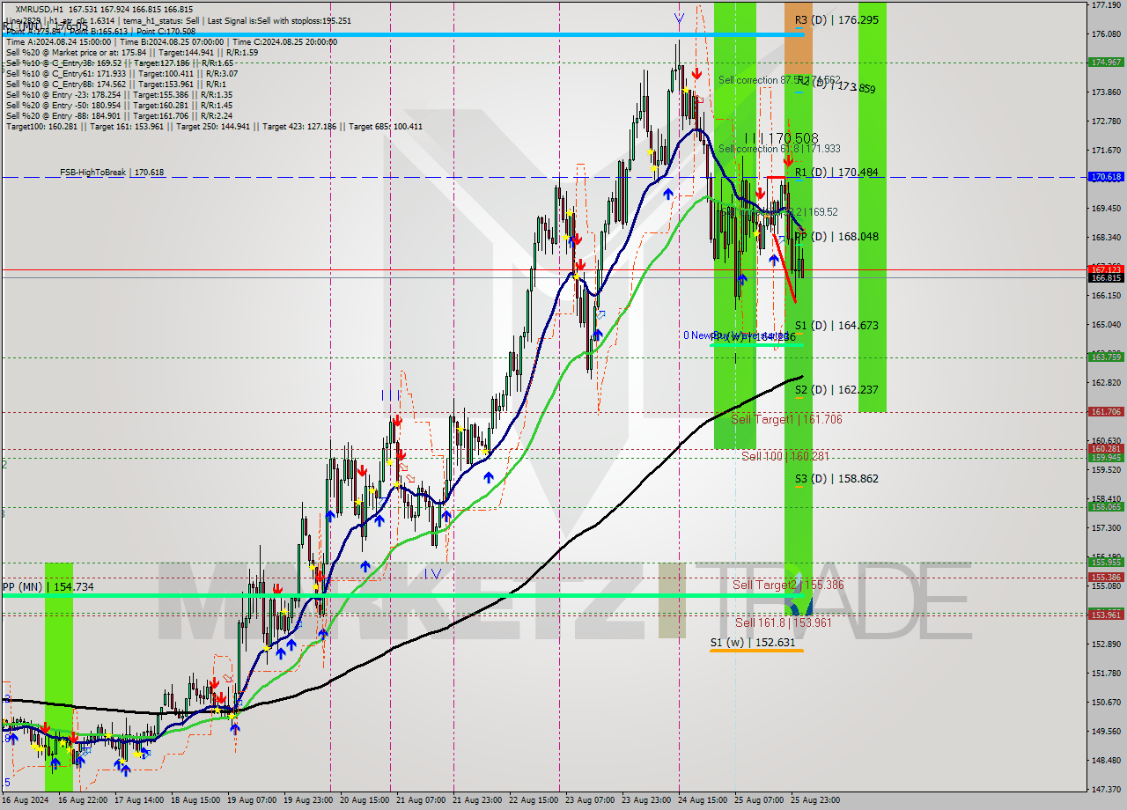Click the '22 Aug 15:00' time axis label

[534, 800]
